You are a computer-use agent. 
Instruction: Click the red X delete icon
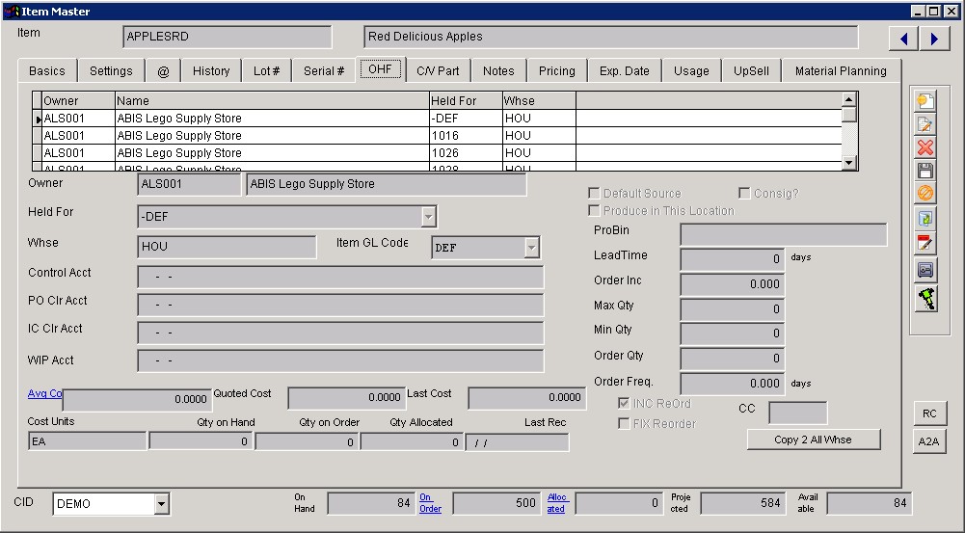[x=925, y=147]
